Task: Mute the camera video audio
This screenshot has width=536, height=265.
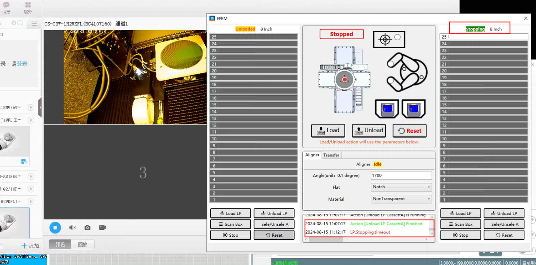Action: click(72, 228)
